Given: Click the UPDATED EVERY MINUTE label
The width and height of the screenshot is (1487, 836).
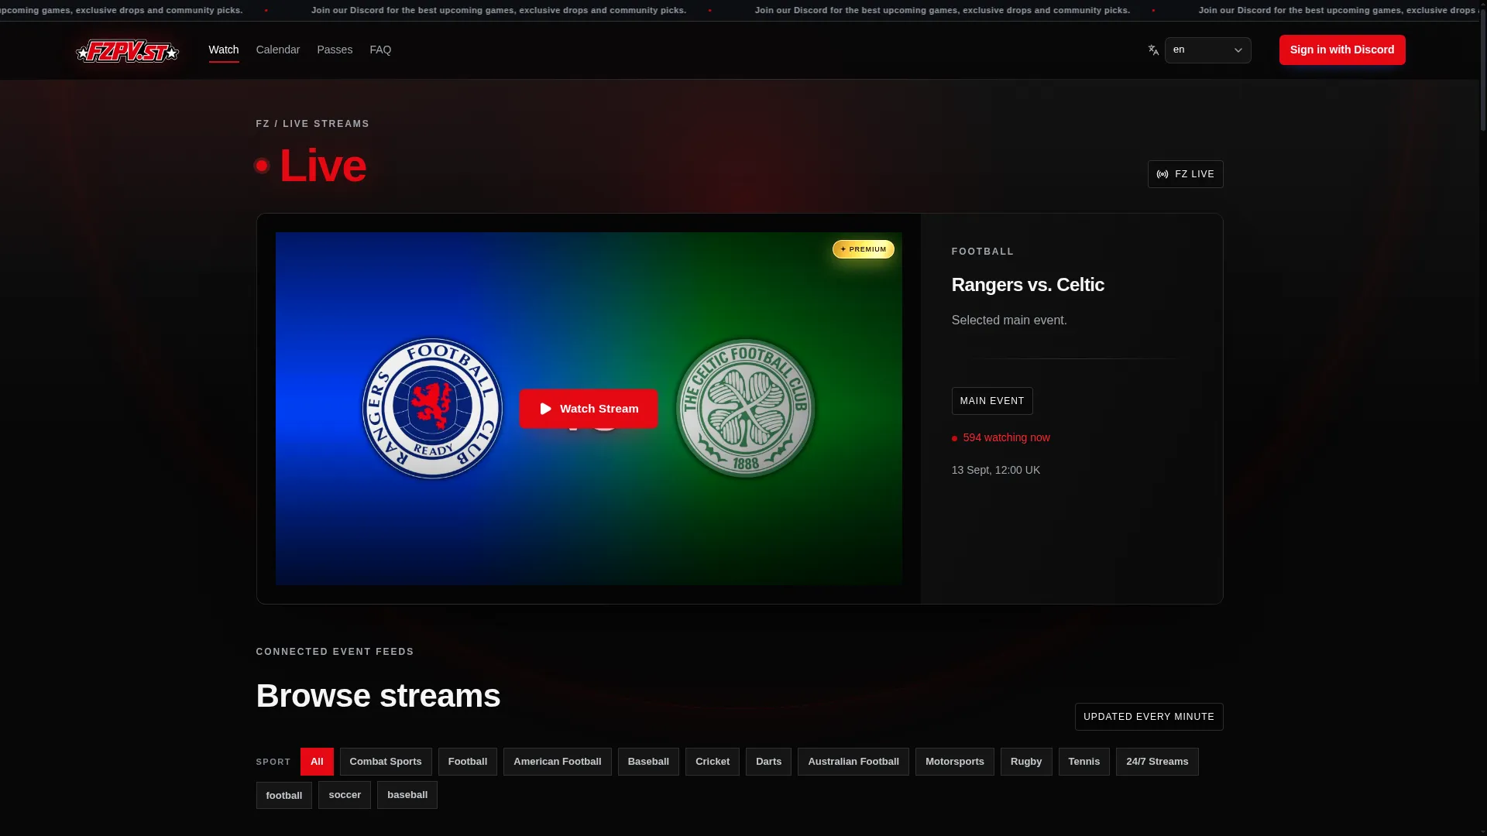Looking at the screenshot, I should (x=1149, y=717).
